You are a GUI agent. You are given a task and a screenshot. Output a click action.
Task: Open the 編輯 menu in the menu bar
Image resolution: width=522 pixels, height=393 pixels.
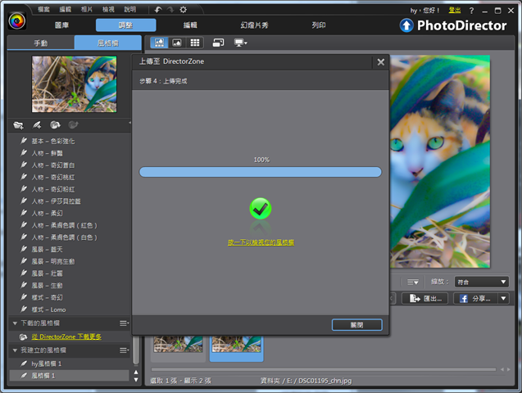pyautogui.click(x=66, y=9)
